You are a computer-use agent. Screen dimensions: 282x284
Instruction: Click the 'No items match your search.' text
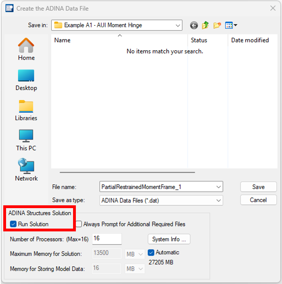coord(165,51)
